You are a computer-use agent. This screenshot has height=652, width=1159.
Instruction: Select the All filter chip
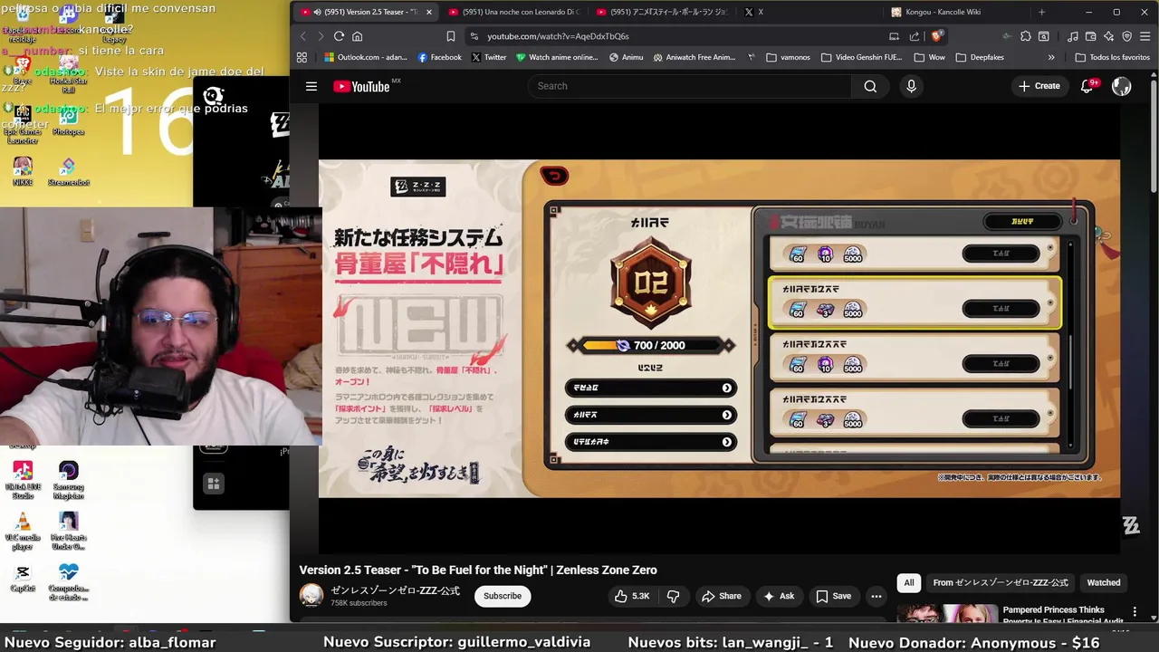(908, 582)
